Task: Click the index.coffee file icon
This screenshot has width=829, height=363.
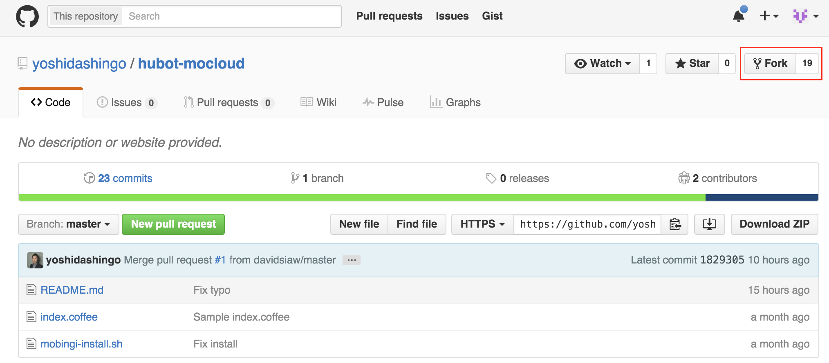Action: point(31,317)
